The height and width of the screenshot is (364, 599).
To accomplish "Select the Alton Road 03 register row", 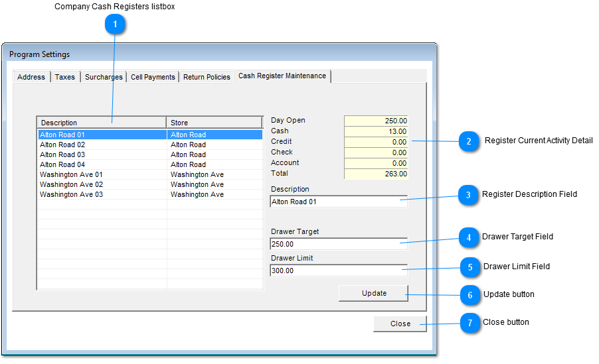I will pyautogui.click(x=150, y=154).
